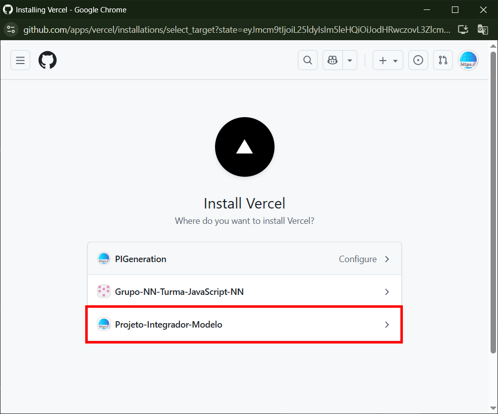The image size is (498, 414).
Task: Open GitHub Copilot chat icon
Action: [332, 60]
